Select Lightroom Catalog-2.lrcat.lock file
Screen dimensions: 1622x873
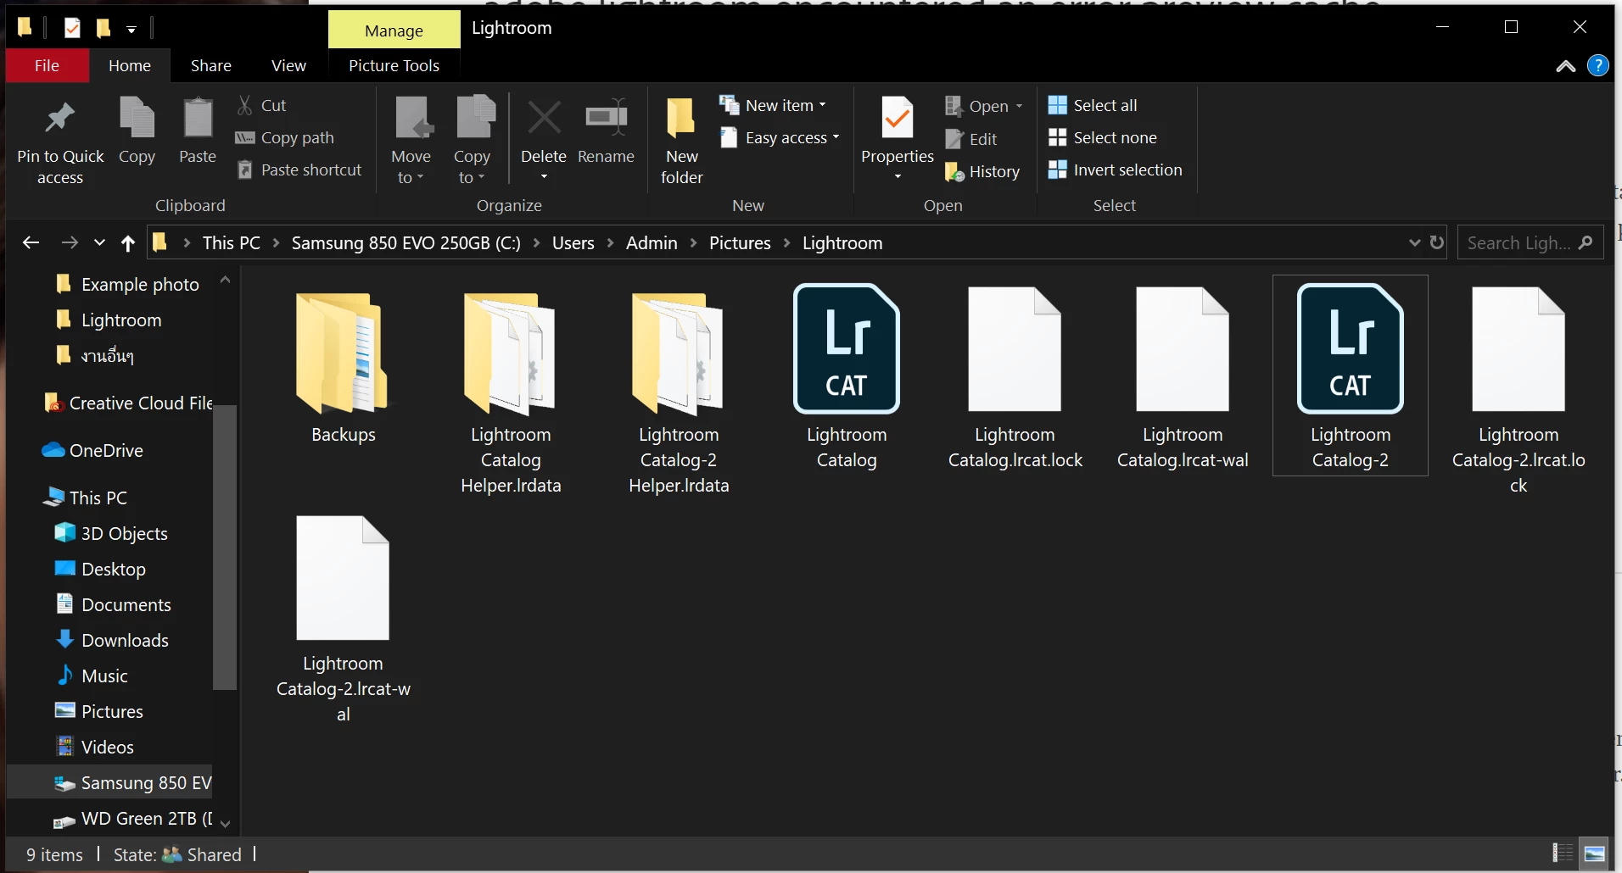(1519, 392)
